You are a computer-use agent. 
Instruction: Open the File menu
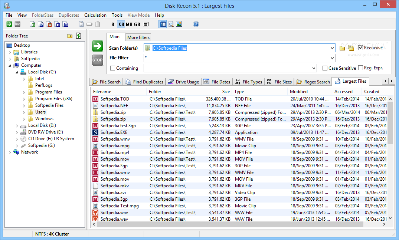pos(9,15)
